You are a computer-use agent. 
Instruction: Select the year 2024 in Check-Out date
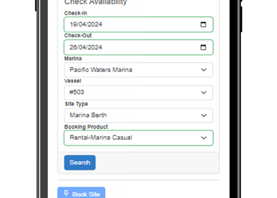click(95, 47)
